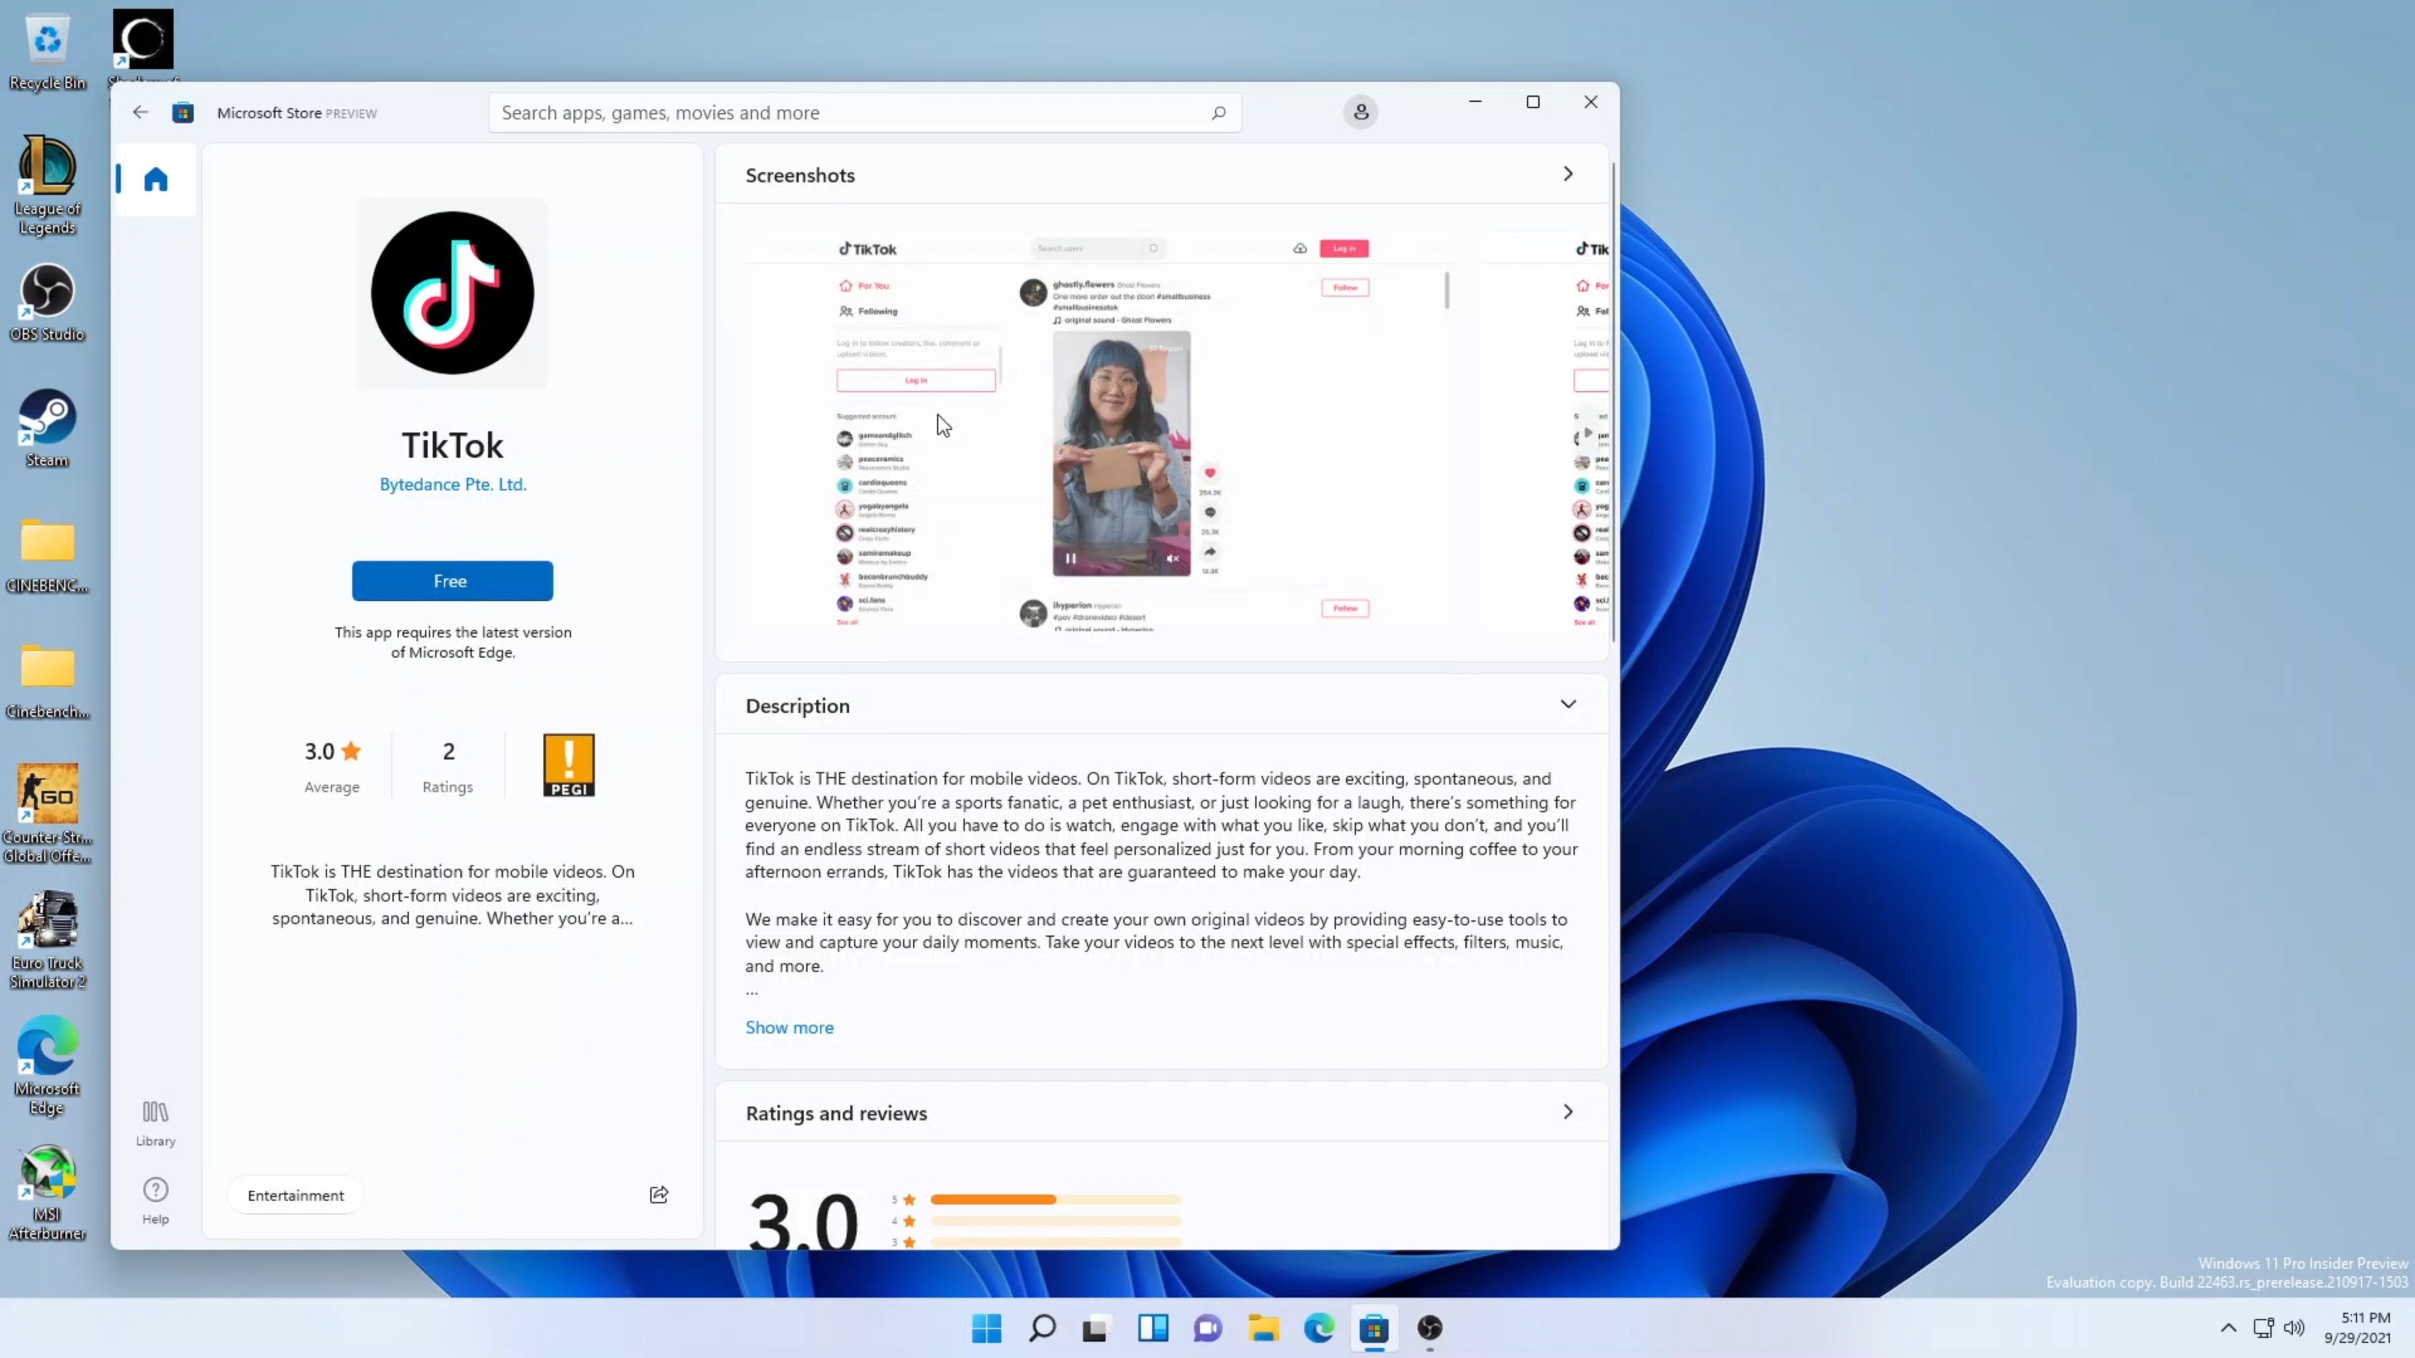Click Show more in description
This screenshot has height=1358, width=2415.
789,1027
